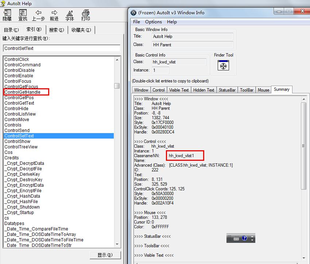Viewport: 310px width, 264px height.
Task: Open the File menu in Window Info
Action: pos(136,22)
